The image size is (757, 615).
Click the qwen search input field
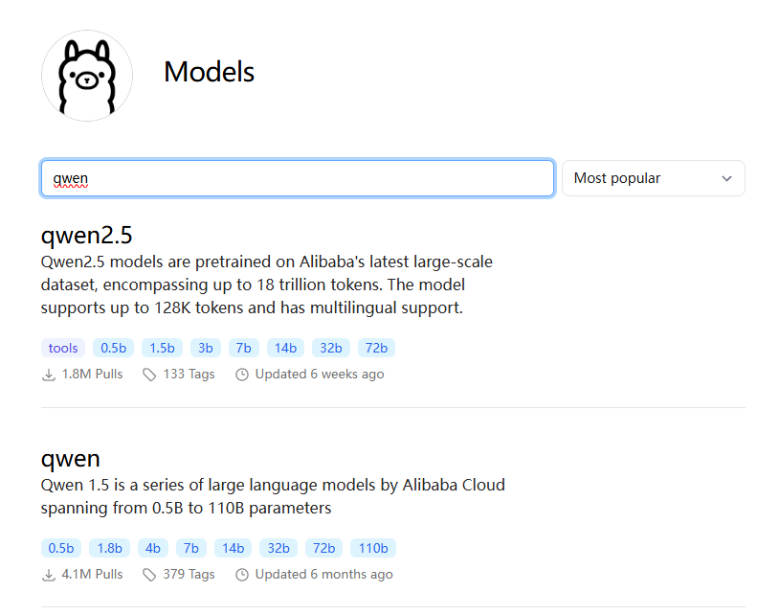(297, 178)
